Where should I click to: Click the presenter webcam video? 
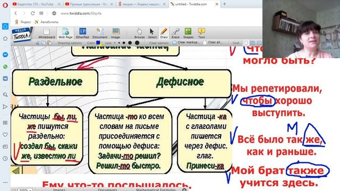click(301, 29)
